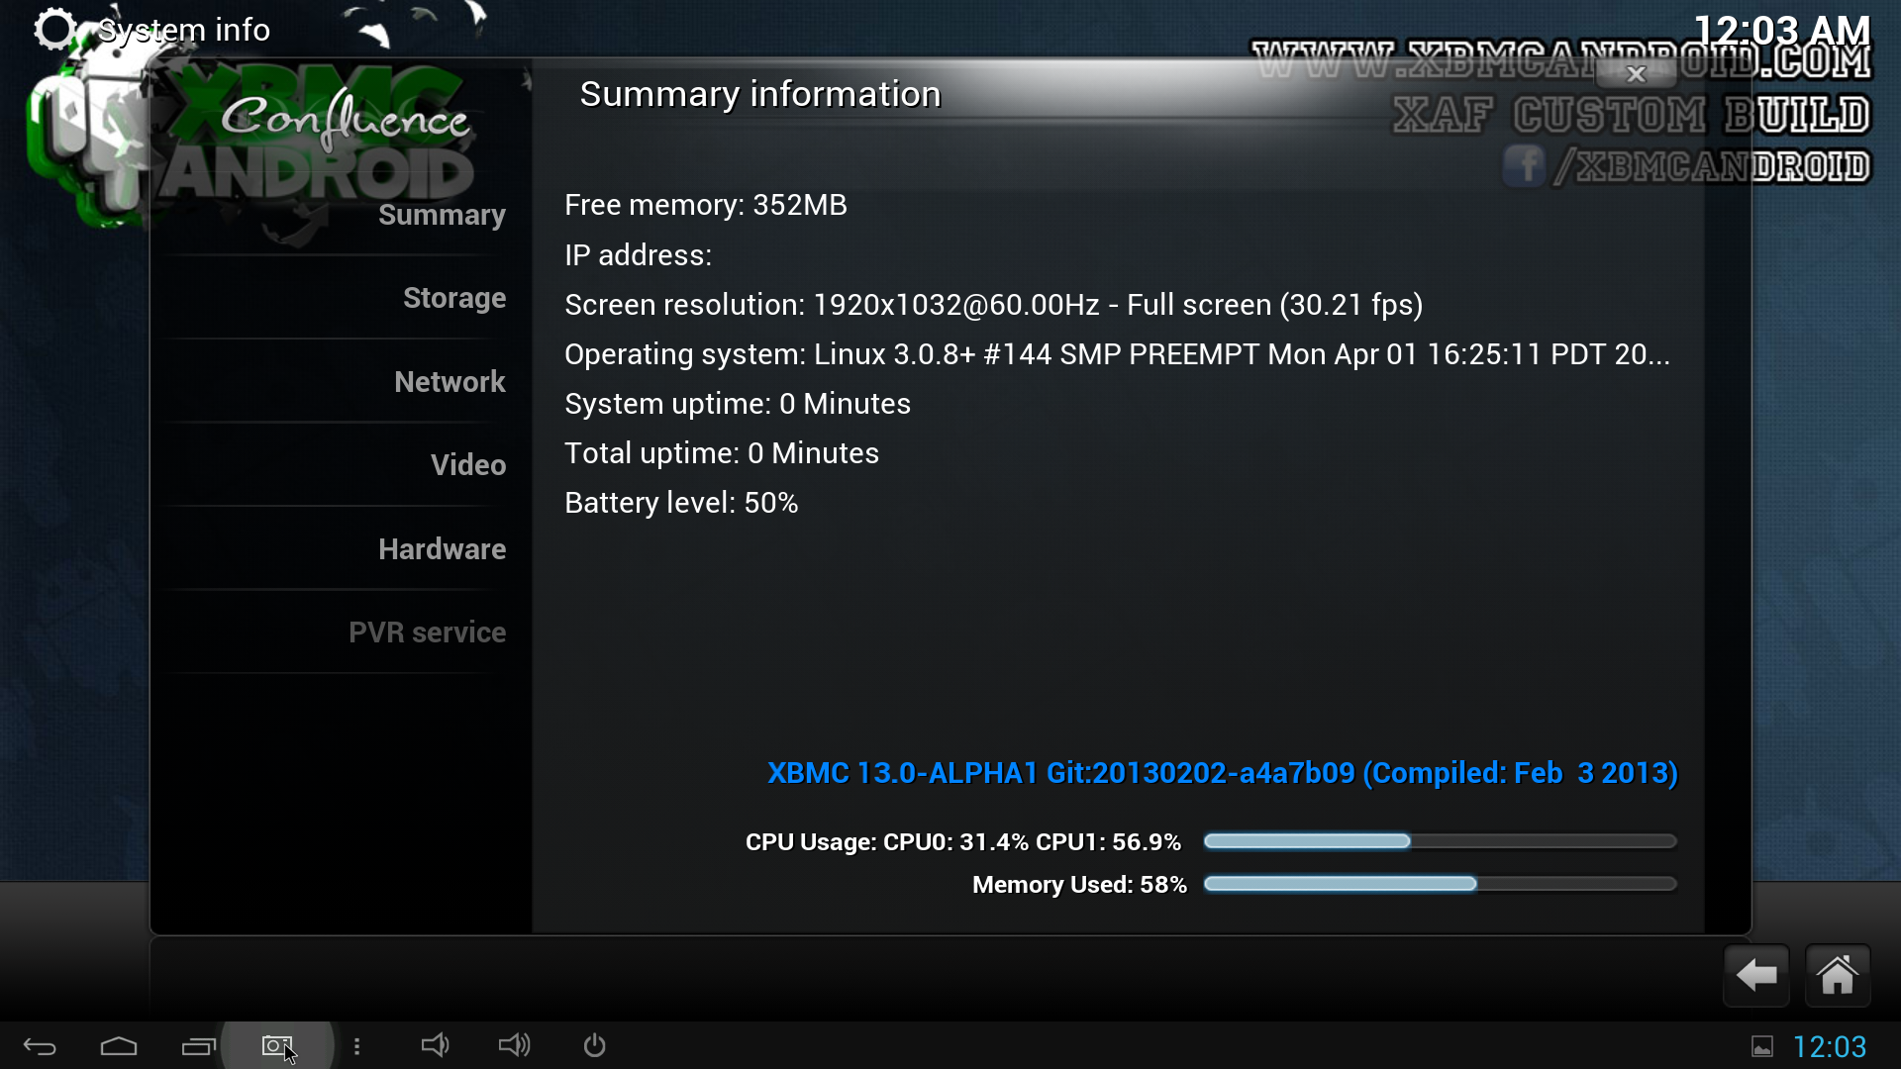Open picture notification icon in tray
The height and width of the screenshot is (1069, 1901).
pyautogui.click(x=1762, y=1046)
